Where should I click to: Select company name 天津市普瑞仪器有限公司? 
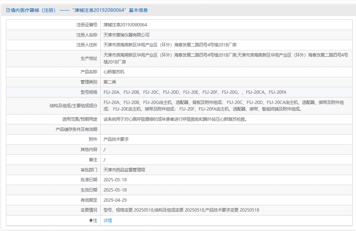[x=126, y=35]
